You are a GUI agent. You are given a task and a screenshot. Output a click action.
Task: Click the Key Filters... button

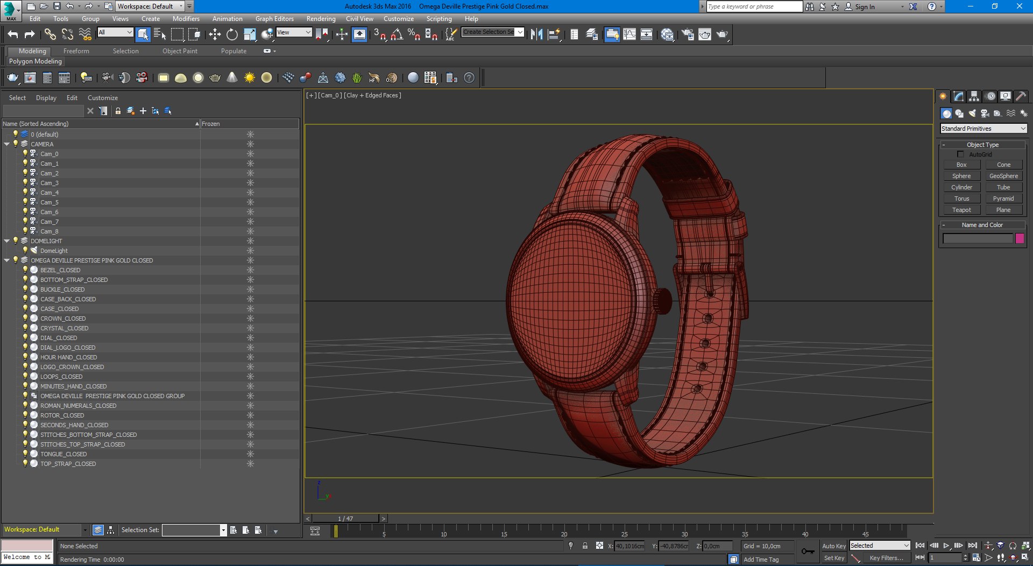tap(886, 558)
